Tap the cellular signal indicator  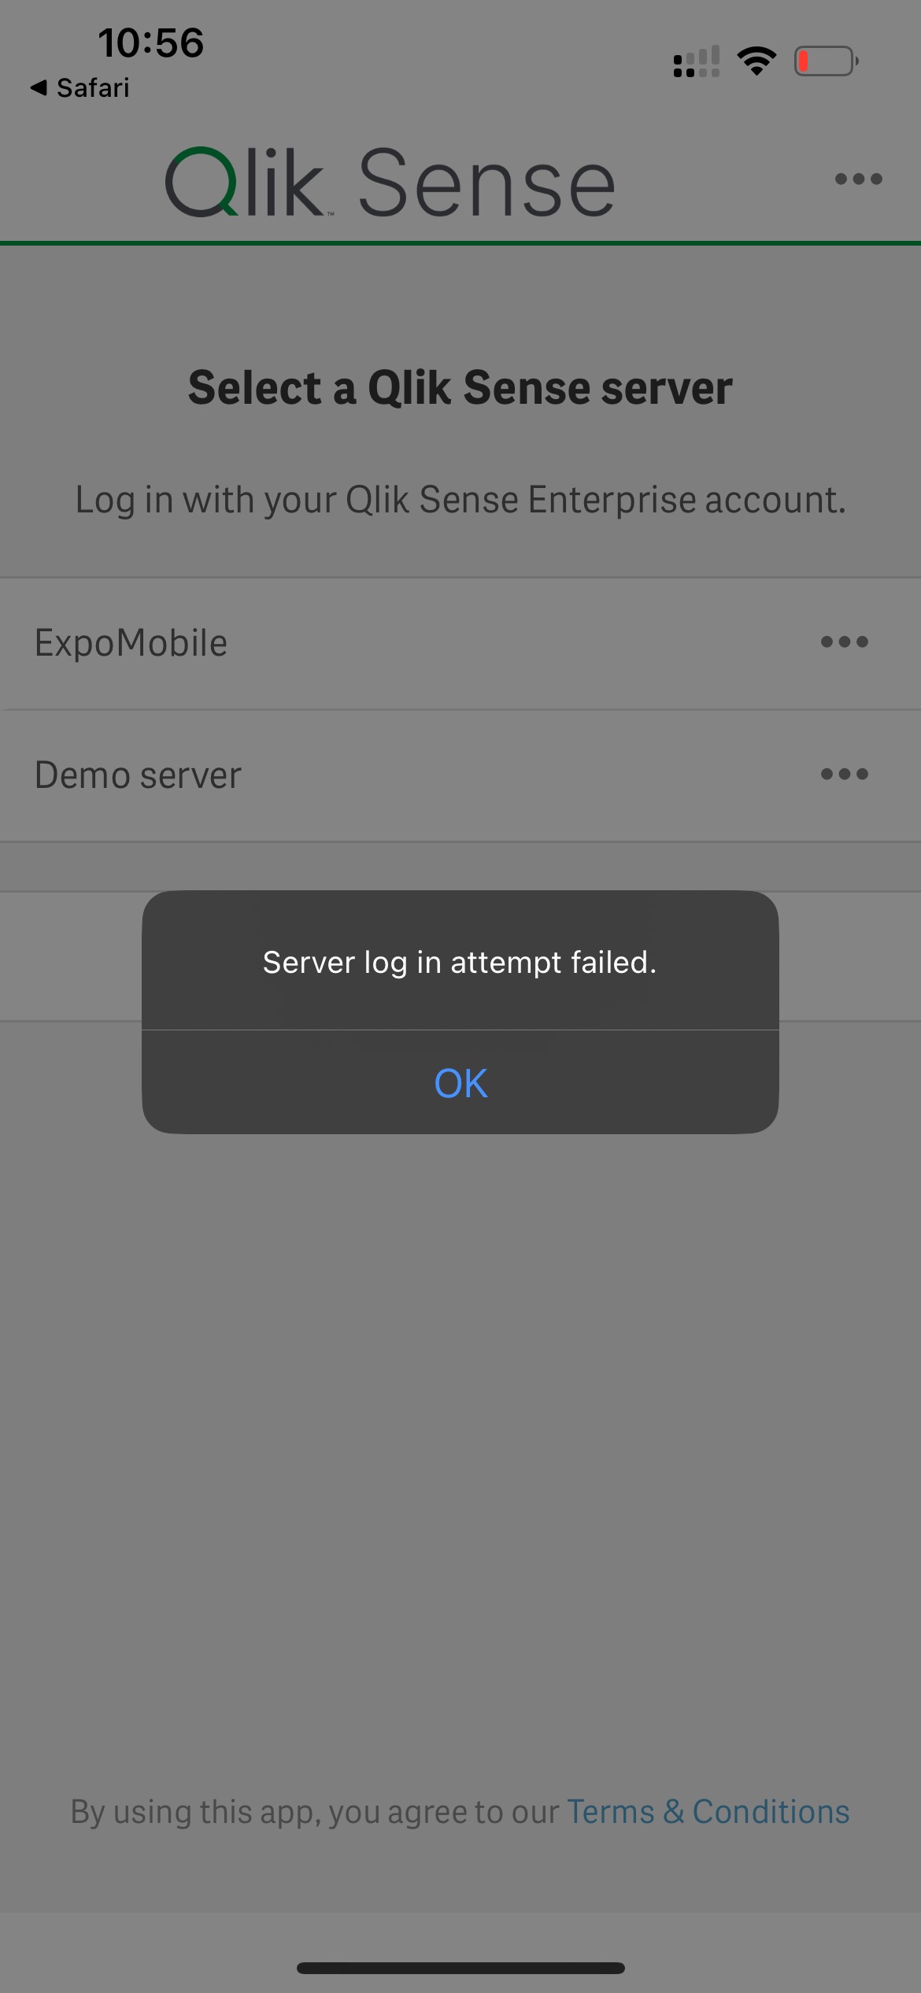click(697, 61)
